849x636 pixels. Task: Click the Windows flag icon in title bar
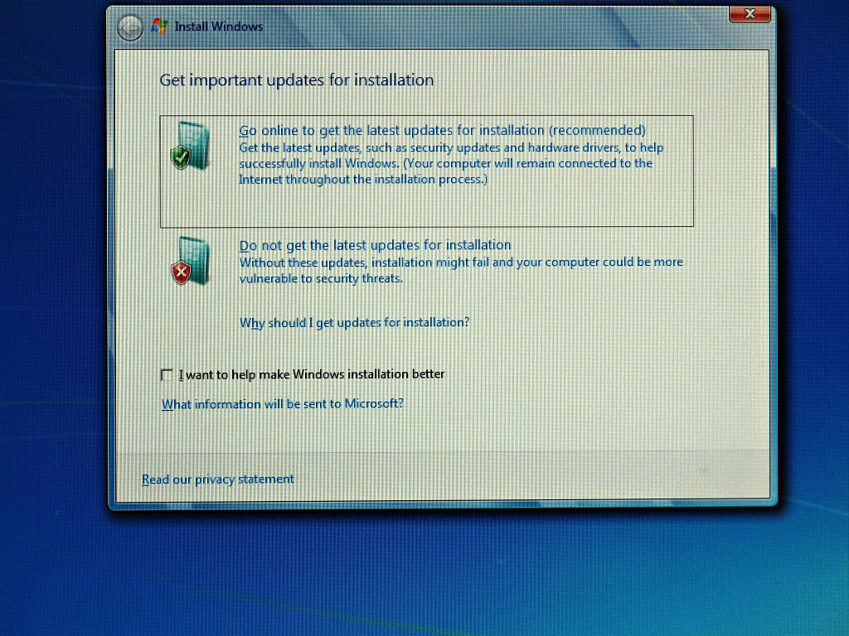click(159, 26)
